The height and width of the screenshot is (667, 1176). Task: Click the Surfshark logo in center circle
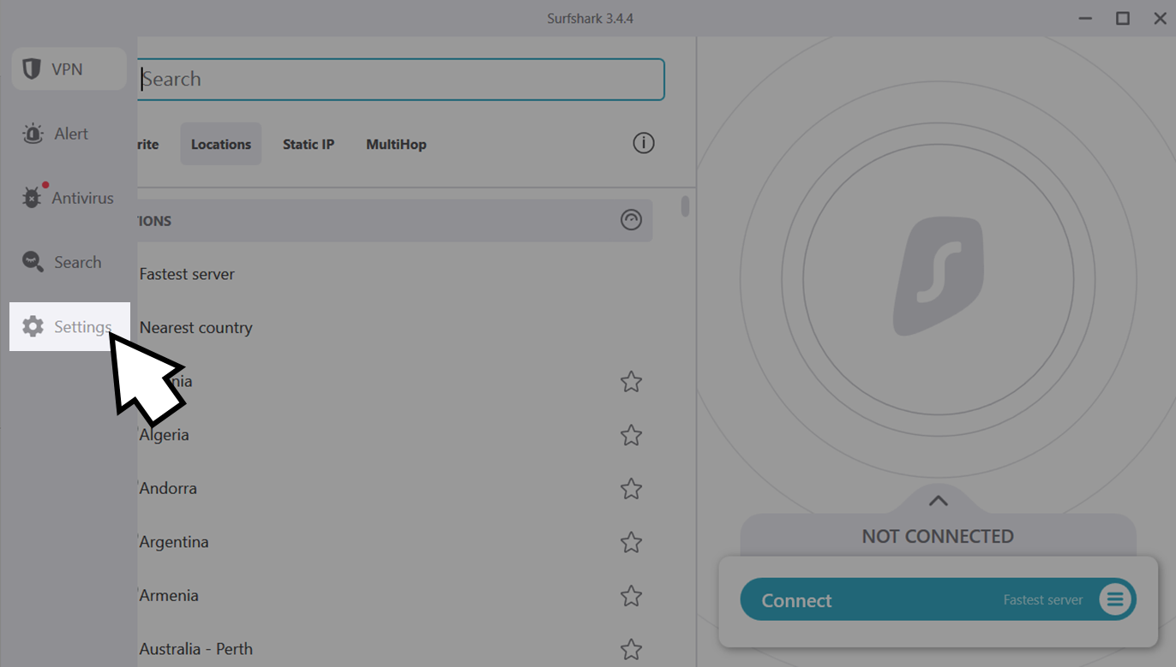939,276
